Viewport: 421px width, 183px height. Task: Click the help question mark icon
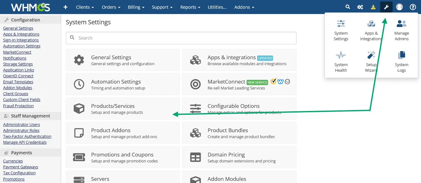click(413, 7)
